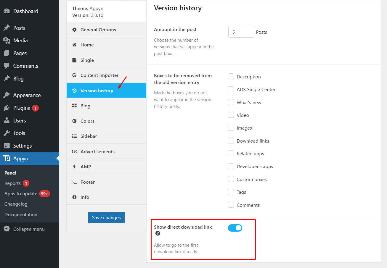Open the Documentation link

click(21, 215)
